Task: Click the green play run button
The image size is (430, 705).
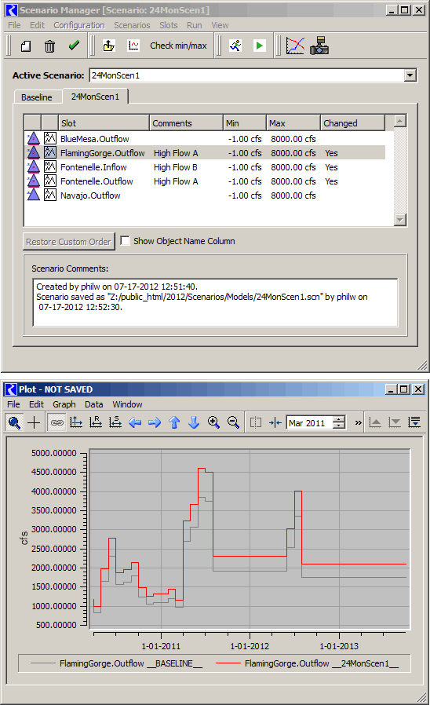Action: pos(259,46)
